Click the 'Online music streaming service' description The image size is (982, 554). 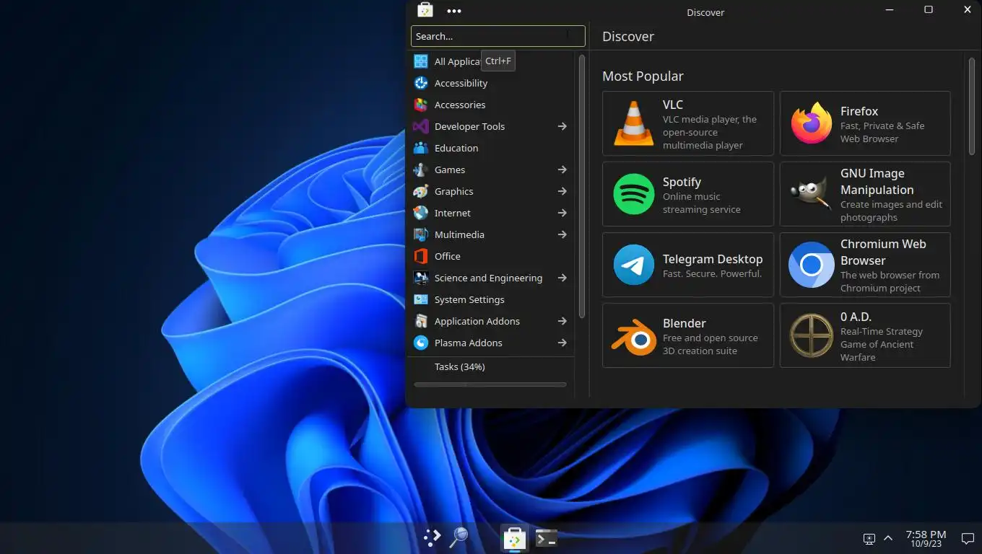702,203
